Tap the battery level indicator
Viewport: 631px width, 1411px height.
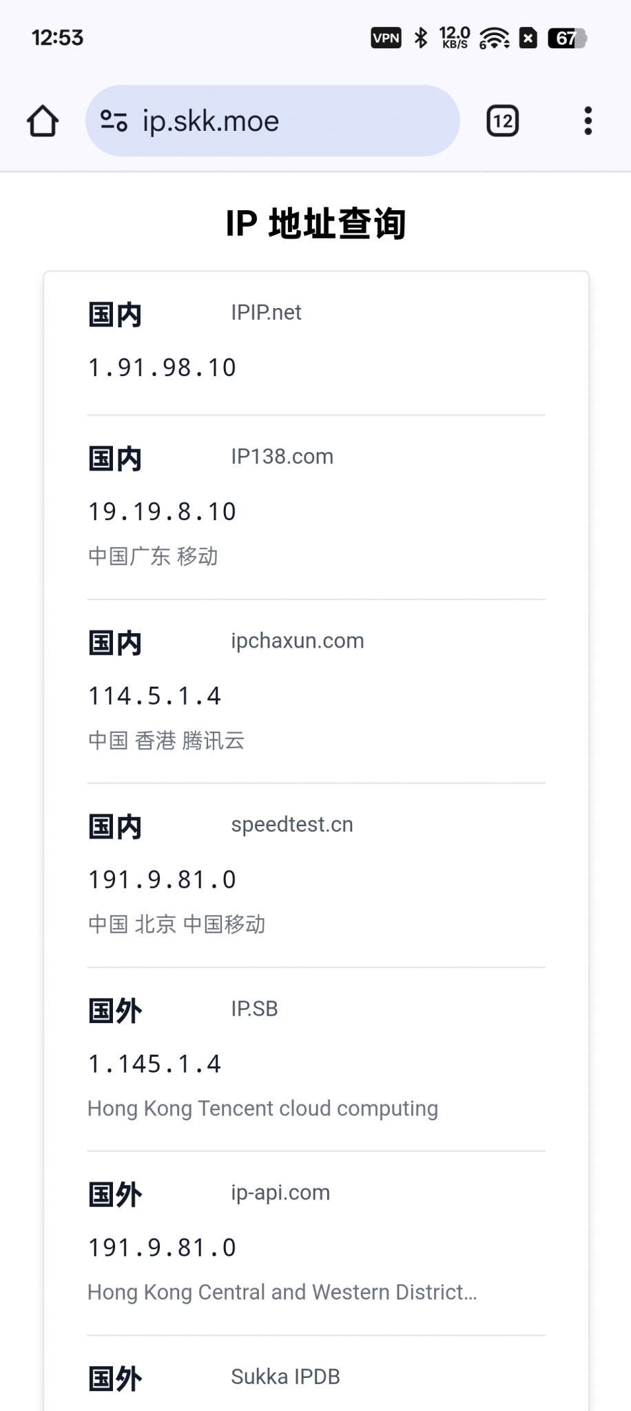tap(566, 38)
